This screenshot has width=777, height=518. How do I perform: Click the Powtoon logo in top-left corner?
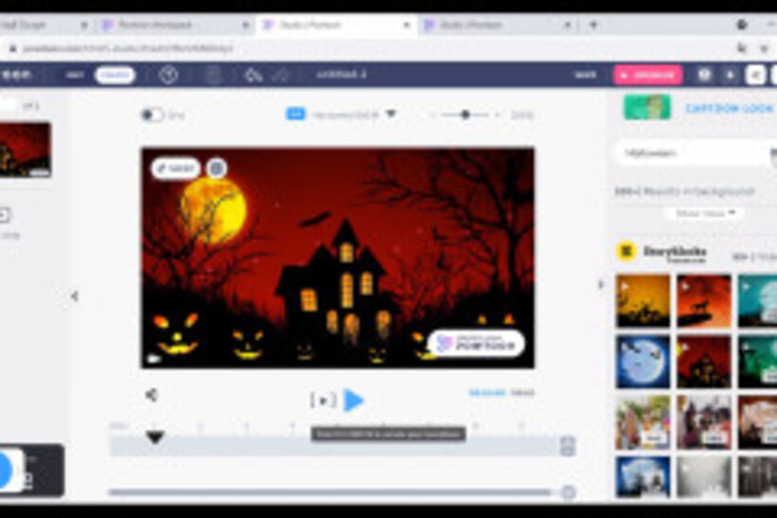tap(17, 75)
